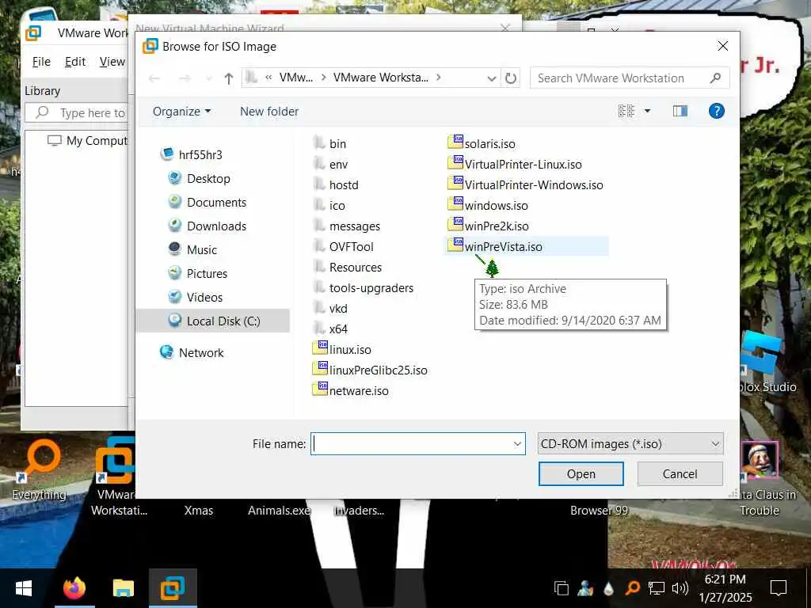Click the Search VMware Workstation field

coord(621,78)
